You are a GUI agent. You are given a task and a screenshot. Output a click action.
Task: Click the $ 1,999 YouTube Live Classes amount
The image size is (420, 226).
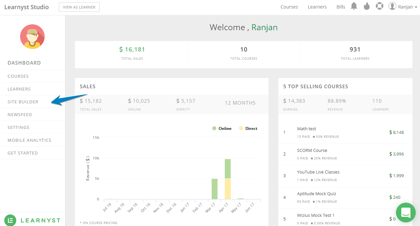(x=397, y=176)
